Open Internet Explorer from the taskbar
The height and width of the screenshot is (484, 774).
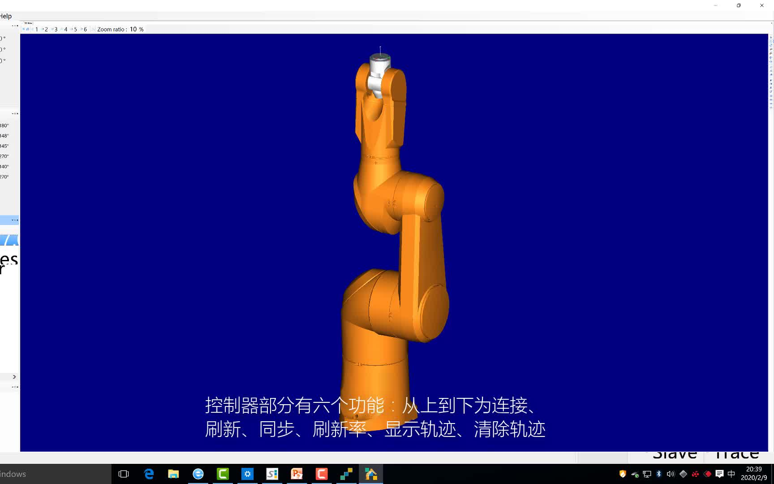(x=198, y=474)
